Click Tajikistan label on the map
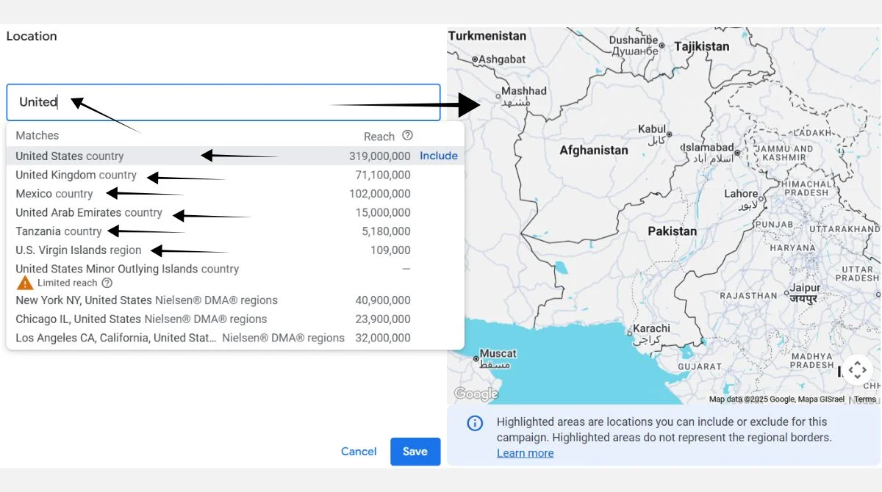The width and height of the screenshot is (882, 492). [702, 46]
